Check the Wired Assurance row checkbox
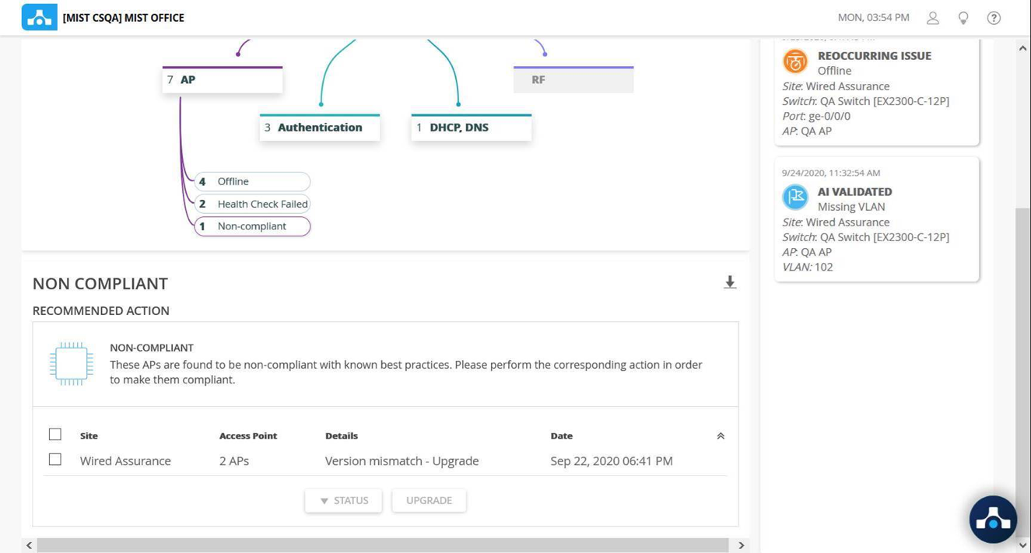The width and height of the screenshot is (1031, 553). click(x=55, y=460)
